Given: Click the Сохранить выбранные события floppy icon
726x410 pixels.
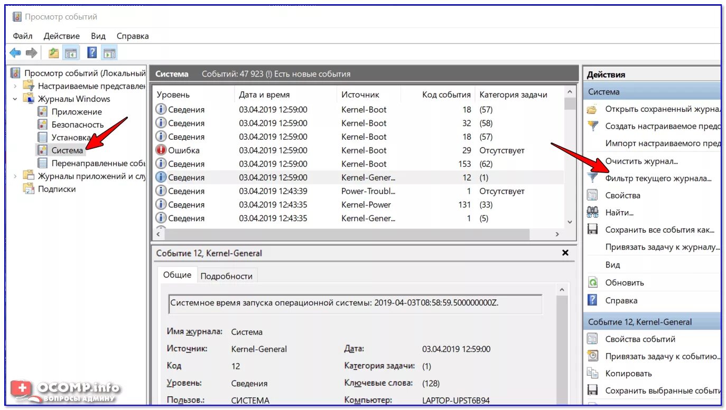Looking at the screenshot, I should 593,390.
